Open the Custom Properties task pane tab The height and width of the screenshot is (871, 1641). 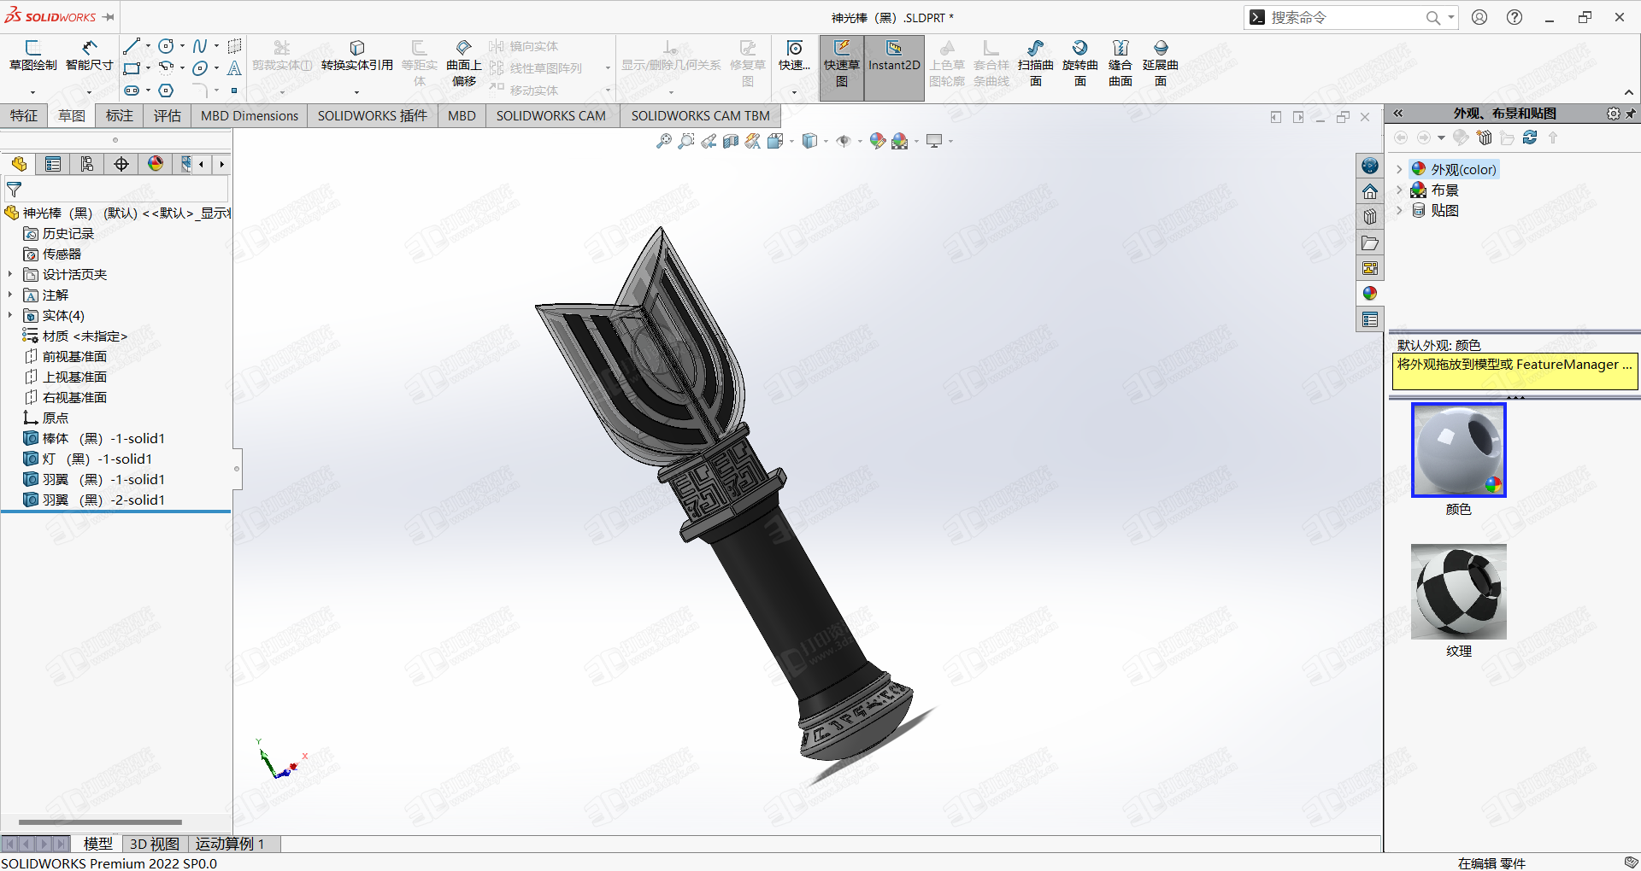1370,319
